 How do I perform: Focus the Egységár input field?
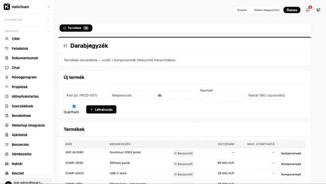[222, 98]
